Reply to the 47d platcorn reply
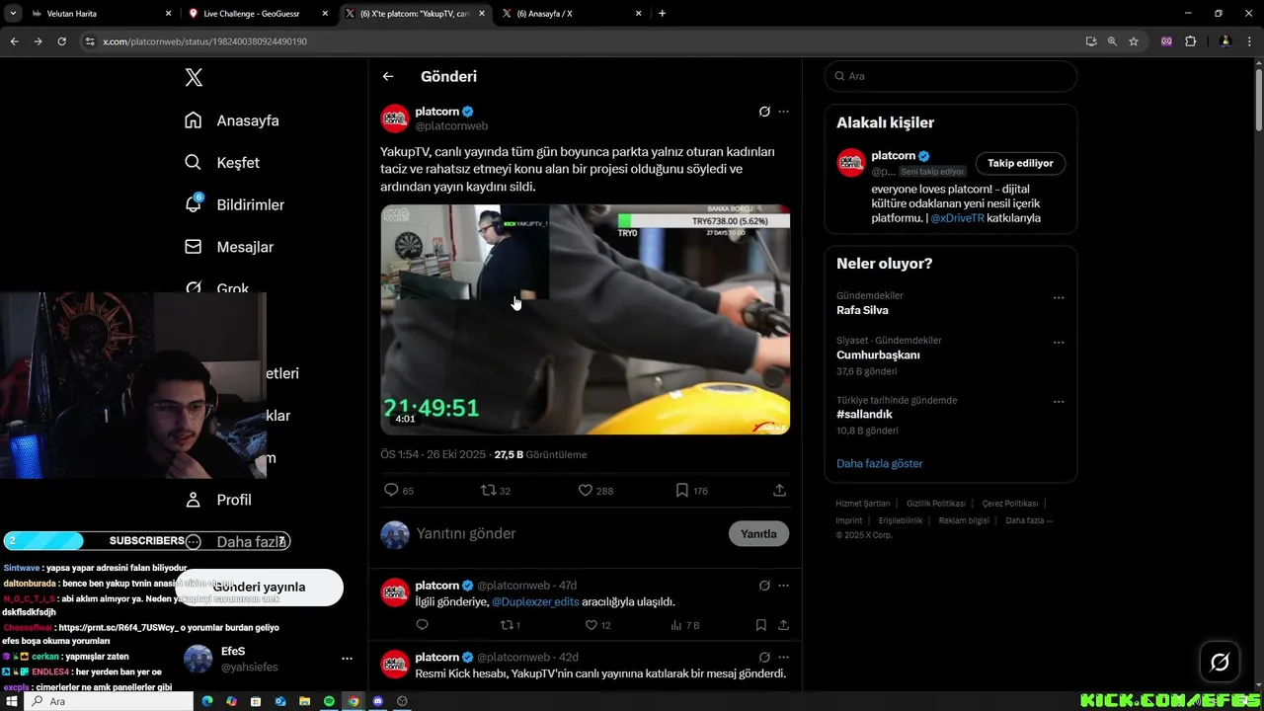 pos(422,625)
